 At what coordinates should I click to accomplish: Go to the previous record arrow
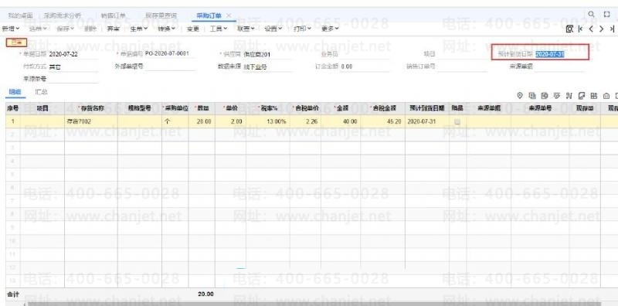[591, 29]
